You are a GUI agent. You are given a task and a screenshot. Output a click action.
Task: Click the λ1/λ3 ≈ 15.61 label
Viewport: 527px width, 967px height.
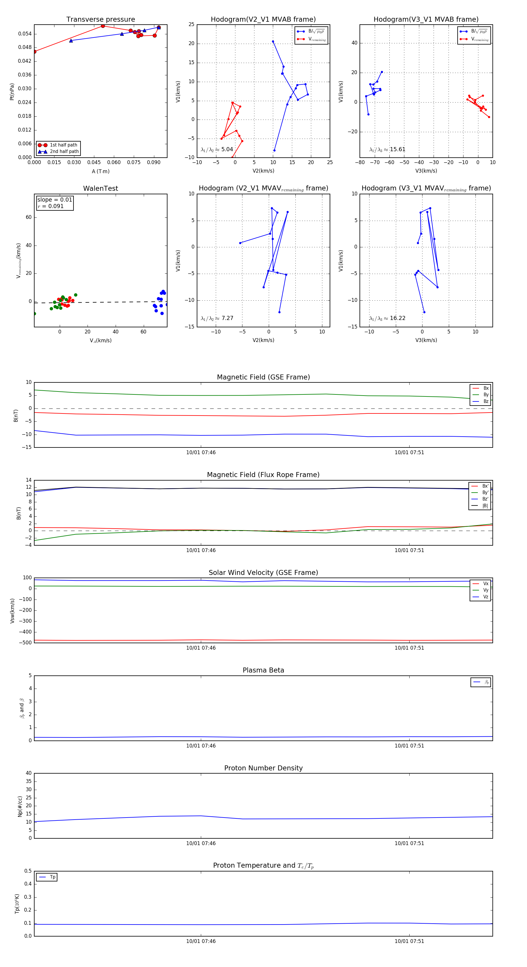click(x=387, y=149)
